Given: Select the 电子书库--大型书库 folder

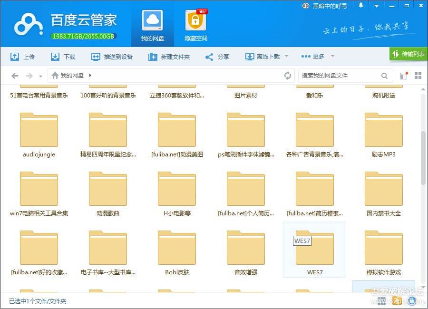Looking at the screenshot, I should click(108, 253).
